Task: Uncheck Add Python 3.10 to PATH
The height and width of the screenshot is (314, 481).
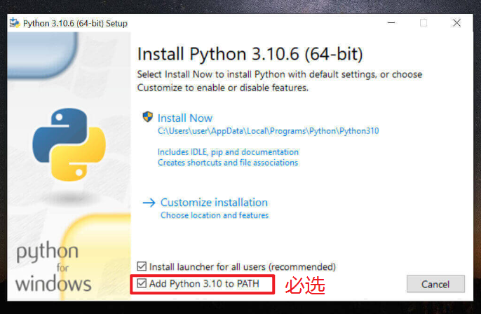Action: [x=142, y=284]
